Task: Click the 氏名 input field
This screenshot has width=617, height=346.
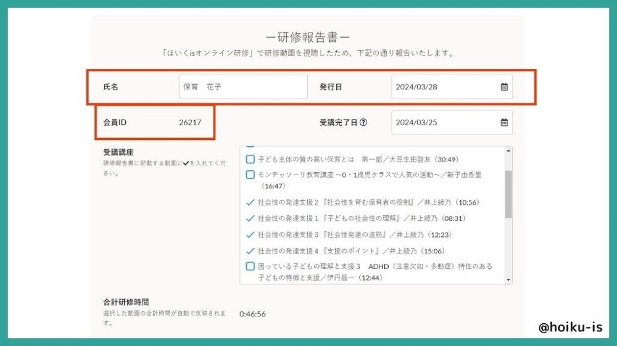Action: [243, 87]
